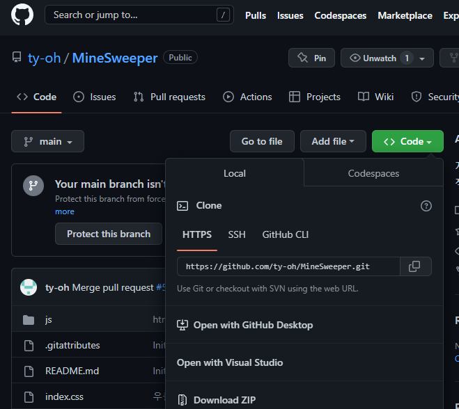The width and height of the screenshot is (459, 409).
Task: Click the terminal icon beside Clone
Action: click(182, 206)
